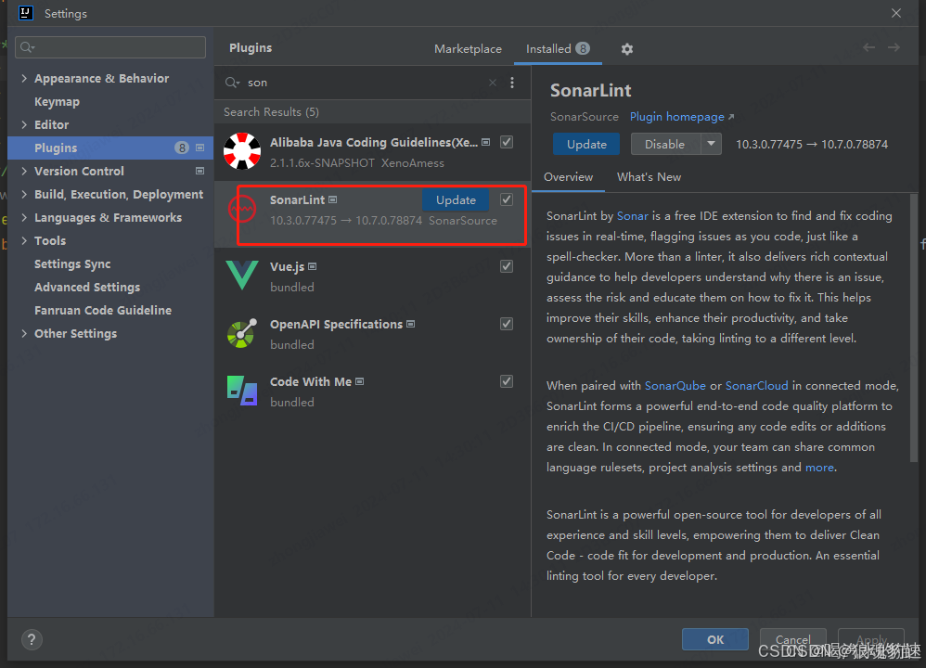926x668 pixels.
Task: Click the project-level marker beside Plugins
Action: click(200, 148)
